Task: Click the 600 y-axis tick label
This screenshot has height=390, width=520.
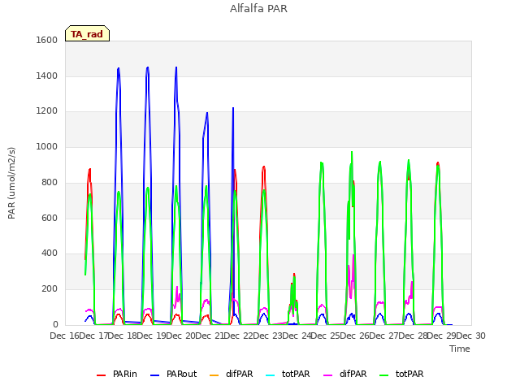Action: 50,218
